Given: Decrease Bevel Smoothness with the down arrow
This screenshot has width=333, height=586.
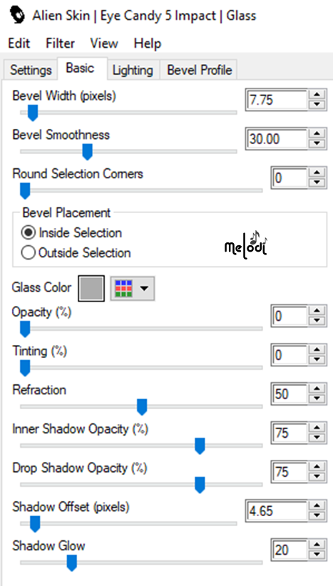Looking at the screenshot, I should (x=317, y=143).
